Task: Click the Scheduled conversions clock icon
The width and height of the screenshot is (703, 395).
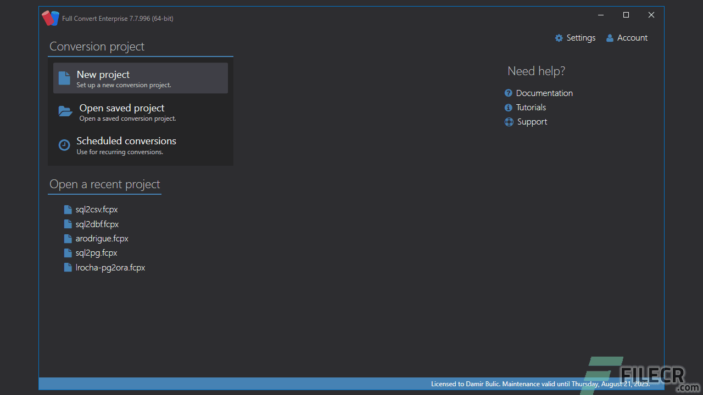Action: [64, 145]
